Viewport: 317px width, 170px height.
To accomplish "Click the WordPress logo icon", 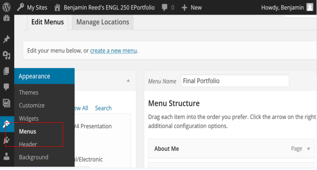I will (x=6, y=7).
